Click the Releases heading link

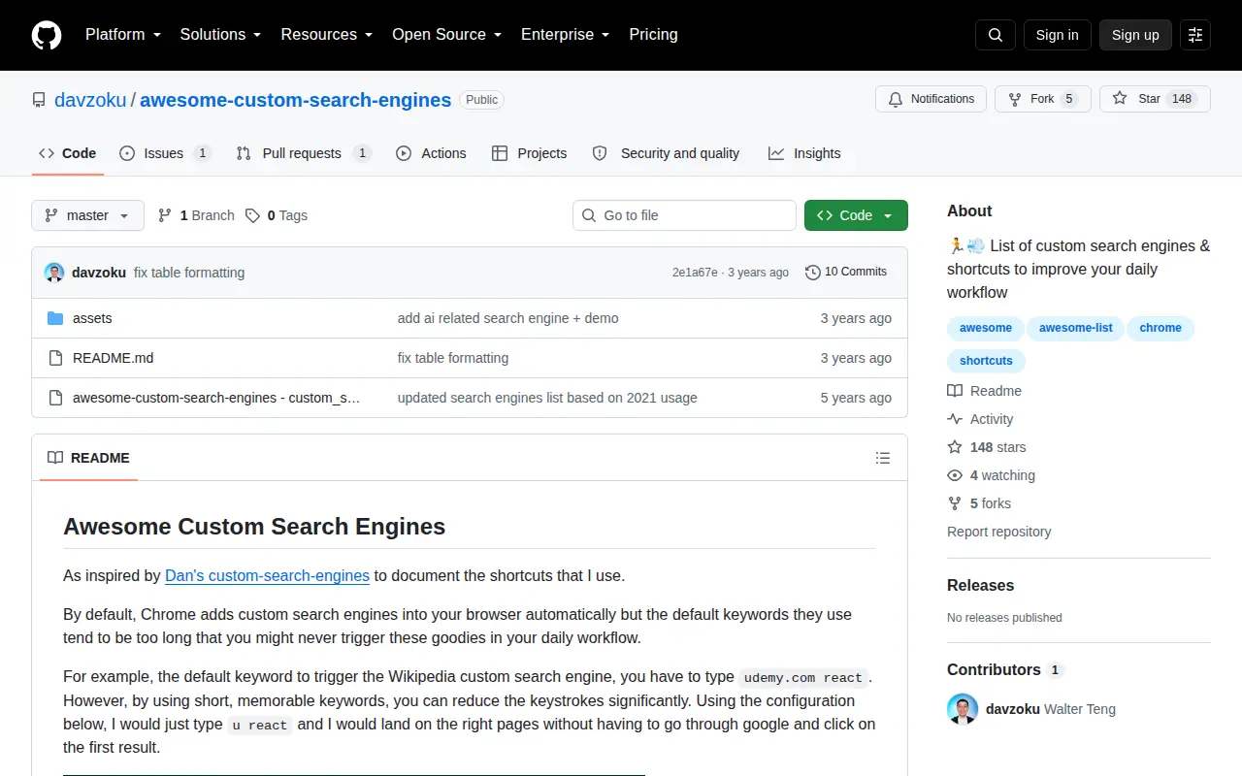pyautogui.click(x=980, y=585)
